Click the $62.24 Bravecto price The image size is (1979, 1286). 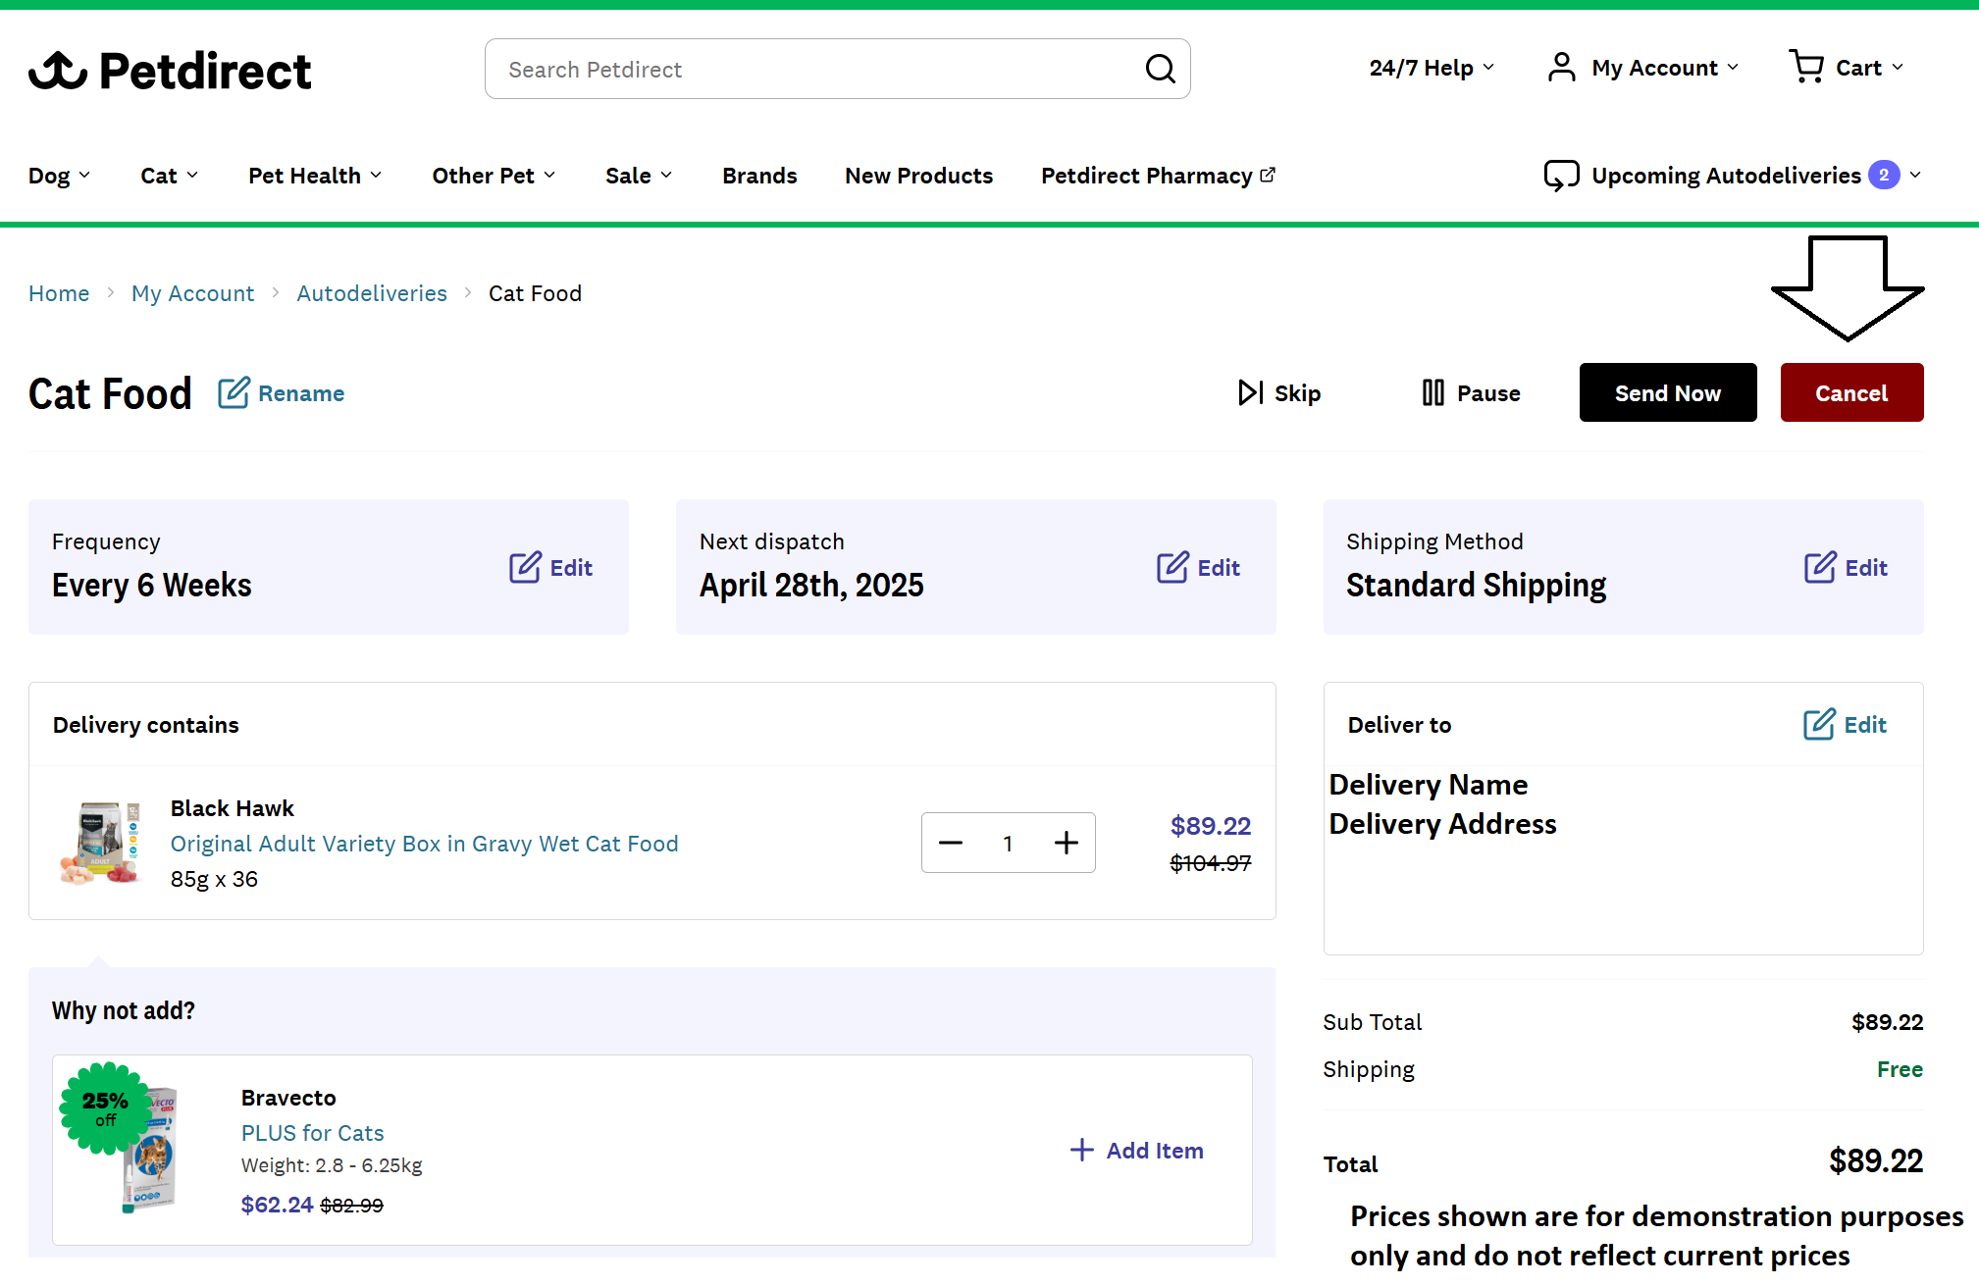(x=277, y=1205)
